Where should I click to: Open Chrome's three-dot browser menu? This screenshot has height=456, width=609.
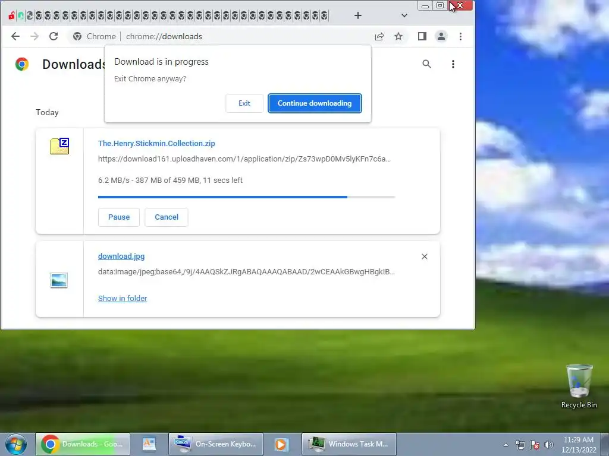(x=461, y=36)
